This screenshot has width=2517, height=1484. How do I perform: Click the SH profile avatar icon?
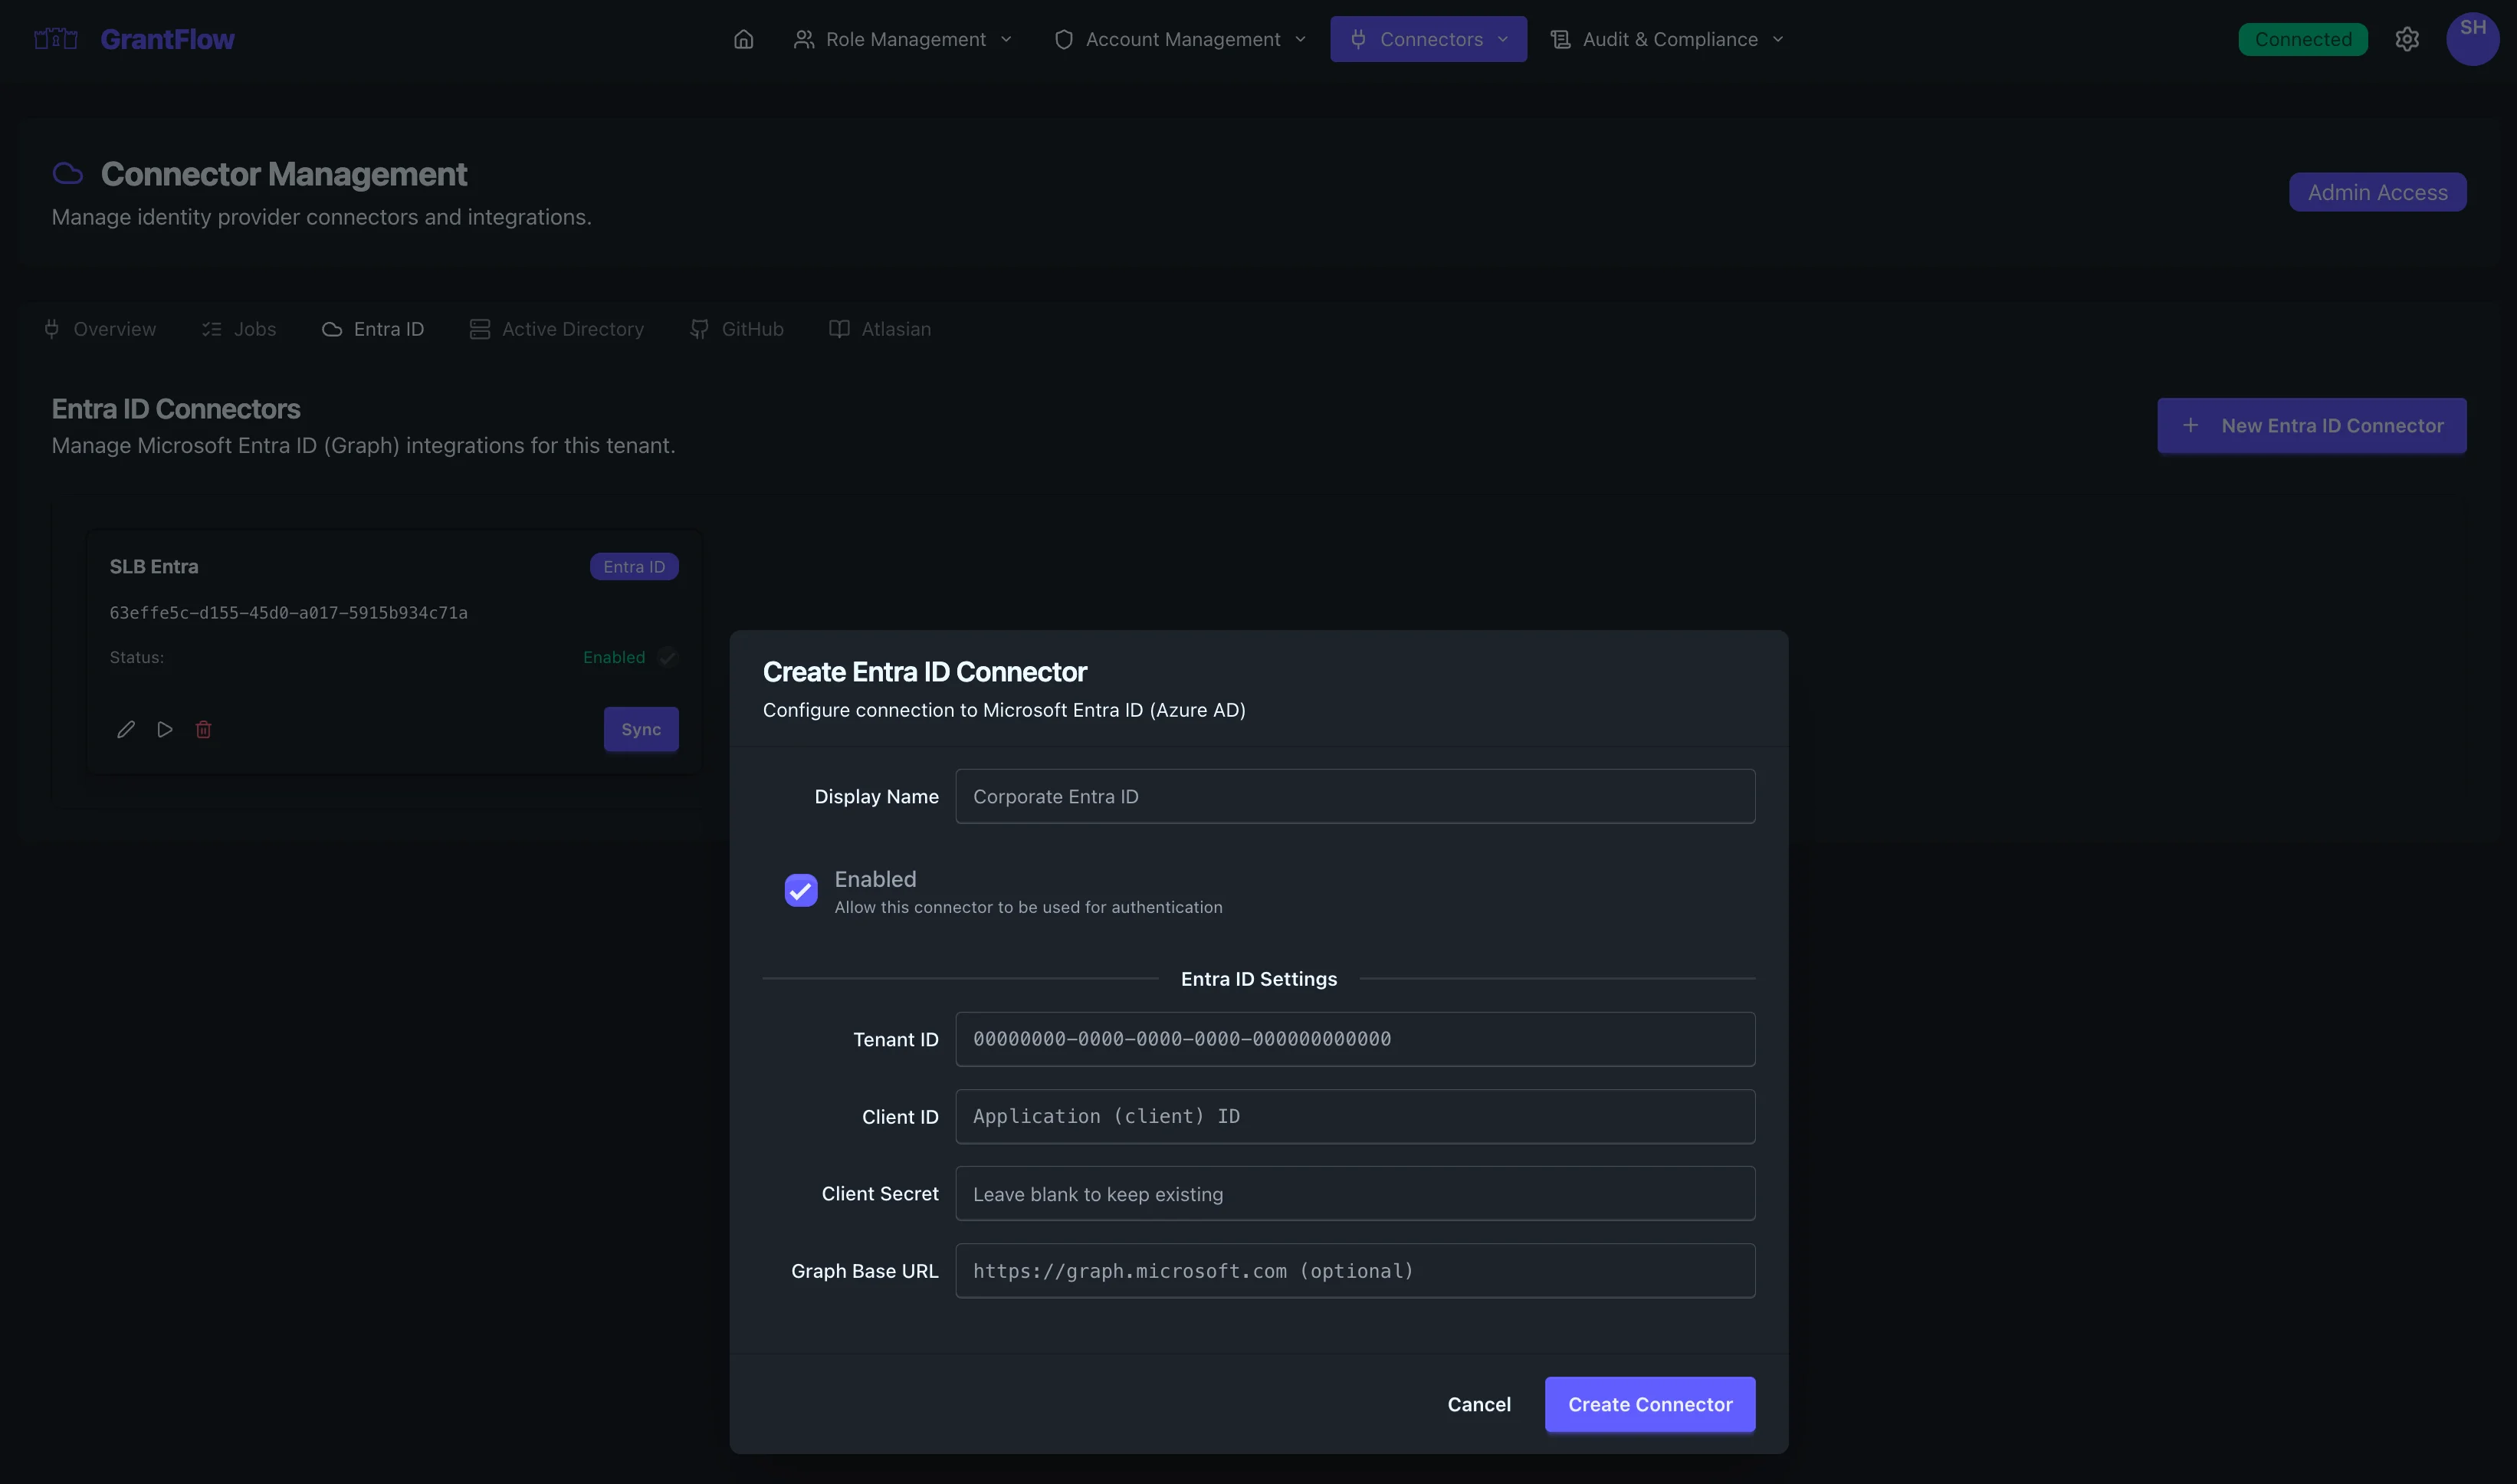pos(2474,39)
